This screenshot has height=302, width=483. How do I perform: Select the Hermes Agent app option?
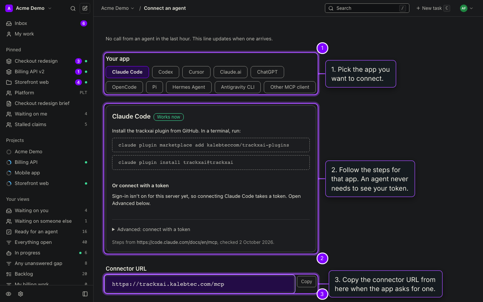point(189,87)
